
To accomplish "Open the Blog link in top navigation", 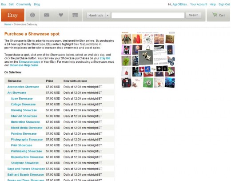I will [37, 4].
